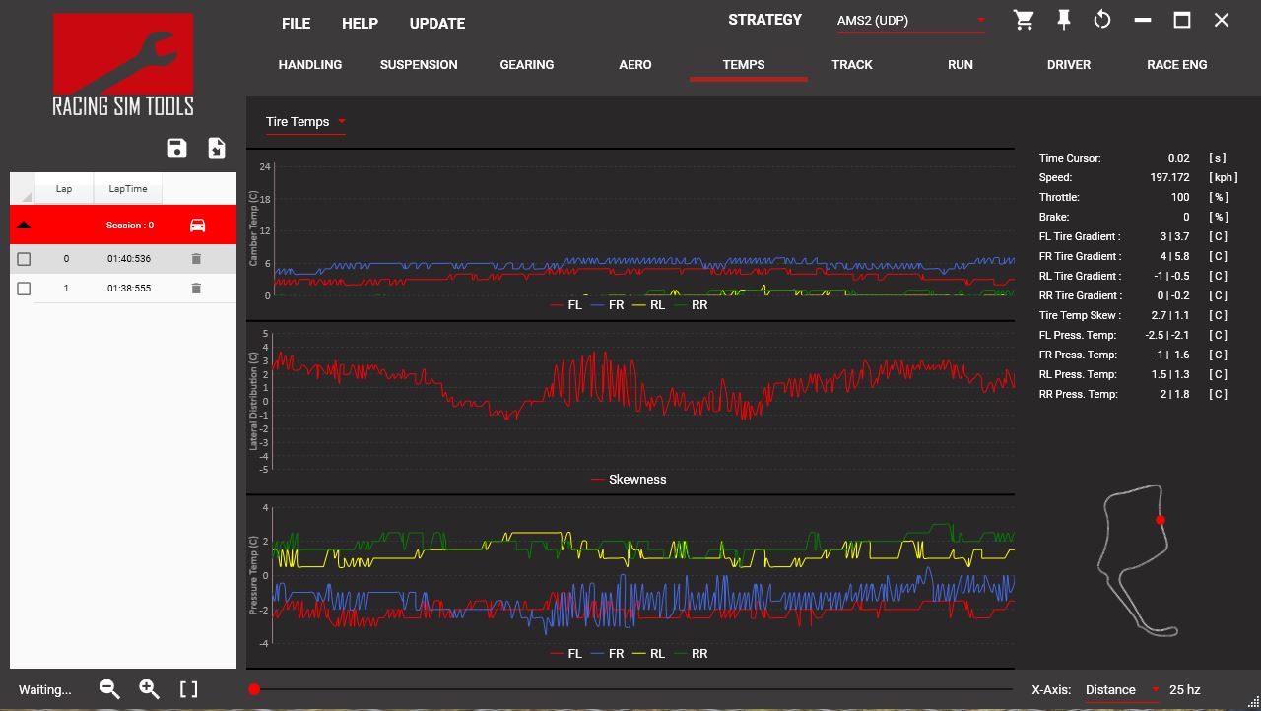
Task: Sort by the LapTime column header
Action: click(x=128, y=188)
